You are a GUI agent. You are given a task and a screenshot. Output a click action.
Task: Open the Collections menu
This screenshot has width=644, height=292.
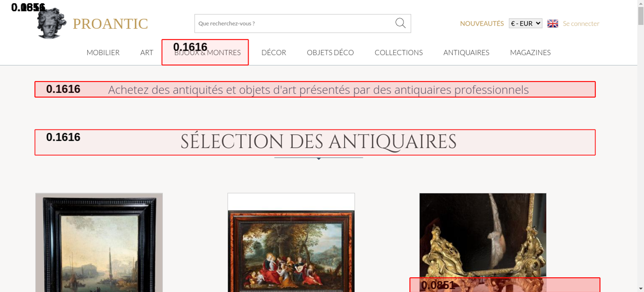(398, 52)
